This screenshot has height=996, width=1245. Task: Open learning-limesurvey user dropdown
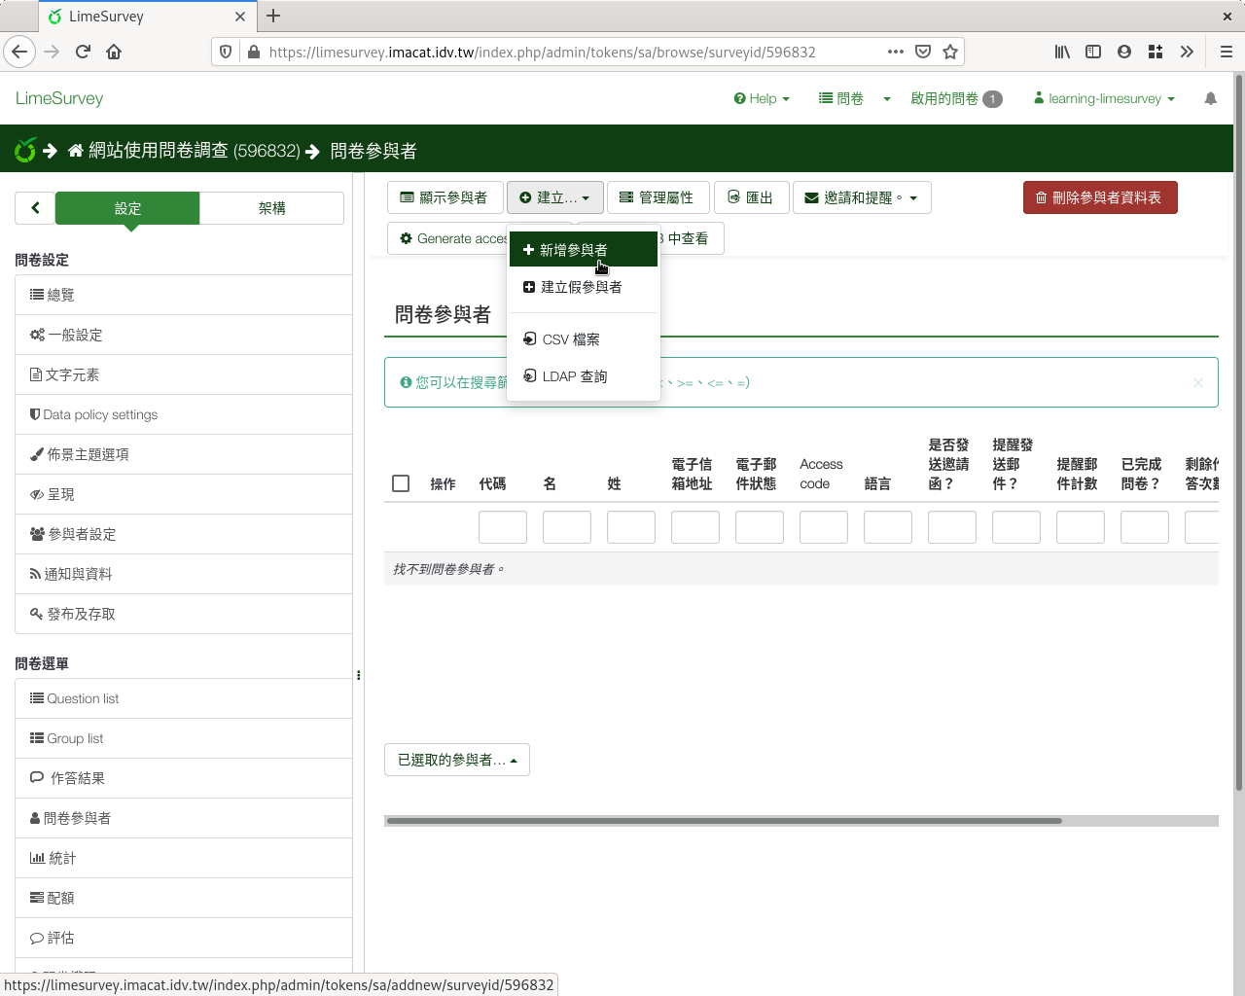pos(1104,98)
